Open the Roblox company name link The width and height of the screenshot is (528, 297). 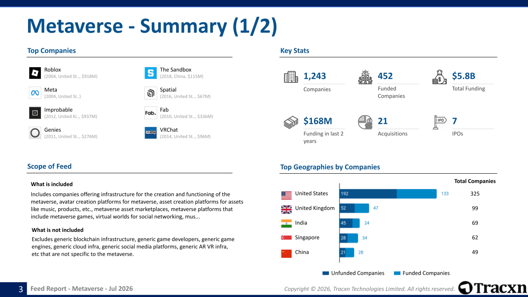pos(52,70)
